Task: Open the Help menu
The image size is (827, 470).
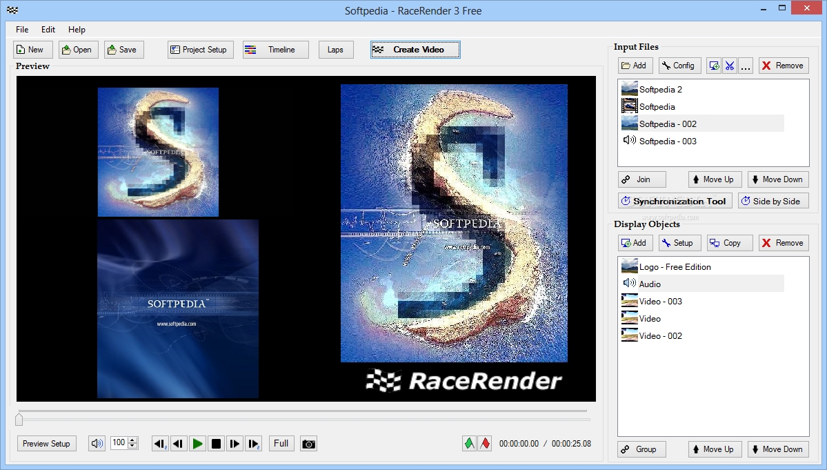Action: [x=77, y=30]
